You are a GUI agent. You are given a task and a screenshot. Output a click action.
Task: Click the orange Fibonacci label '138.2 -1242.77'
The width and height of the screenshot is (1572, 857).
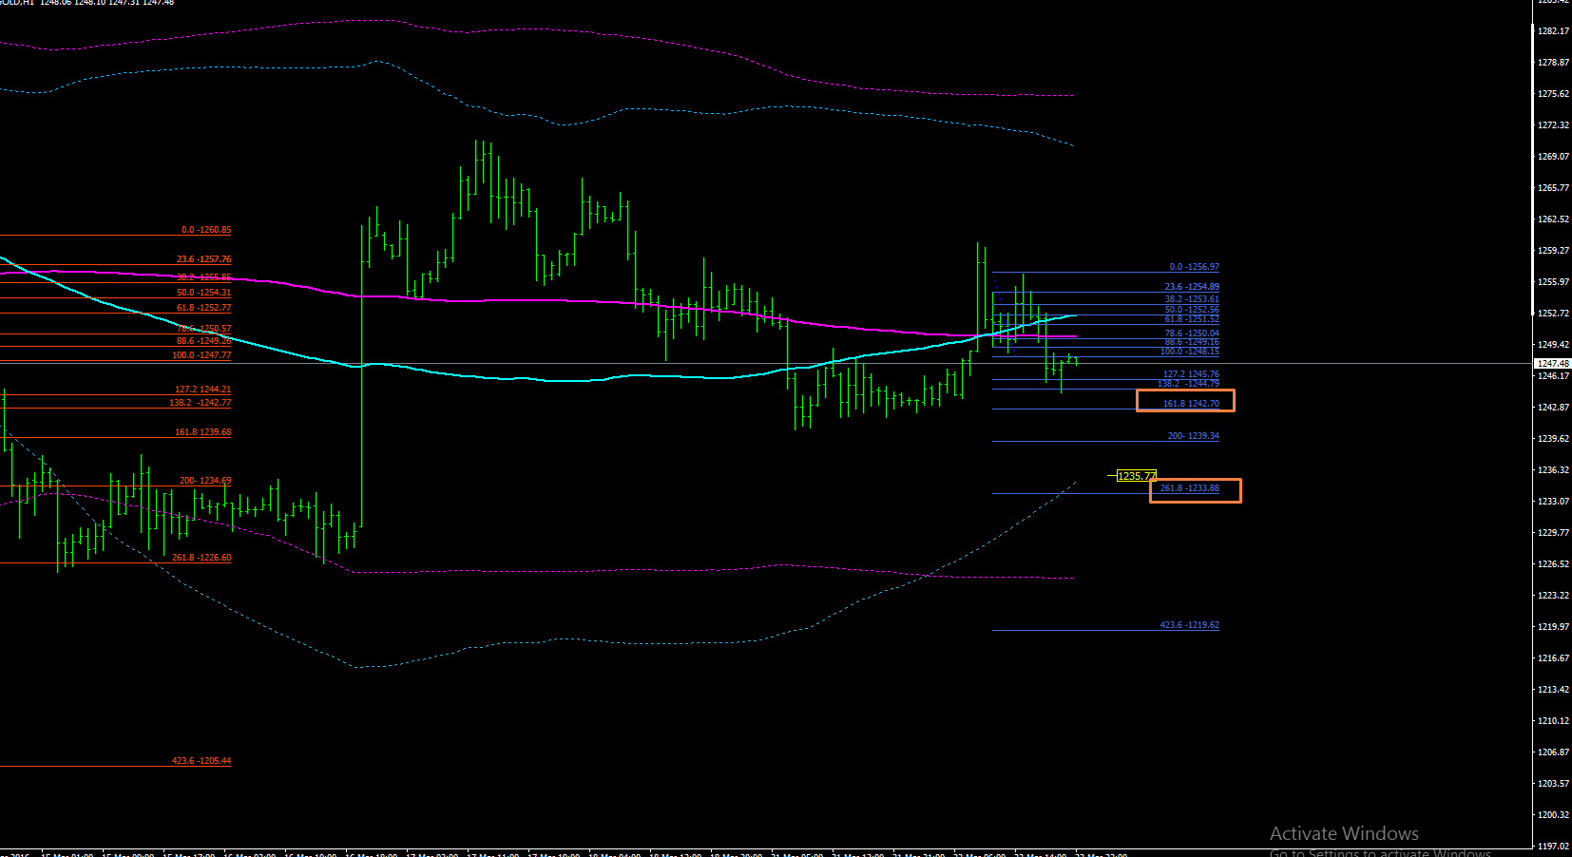[x=201, y=403]
